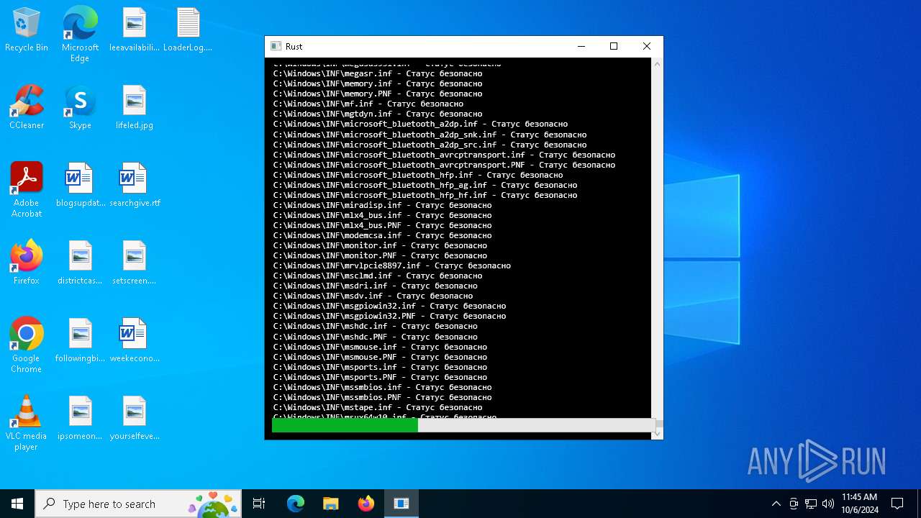
Task: Select the blogsupdat... Word document
Action: (80, 186)
